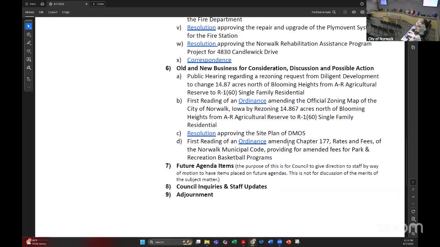Expand more tools ellipsis in left toolbar
Viewport: 440px width, 247px height.
tap(29, 87)
